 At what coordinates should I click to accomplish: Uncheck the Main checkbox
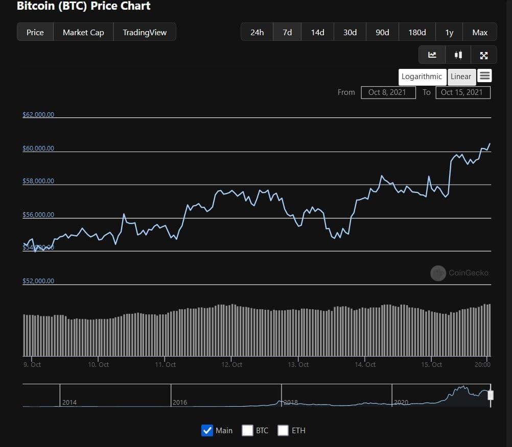[207, 430]
